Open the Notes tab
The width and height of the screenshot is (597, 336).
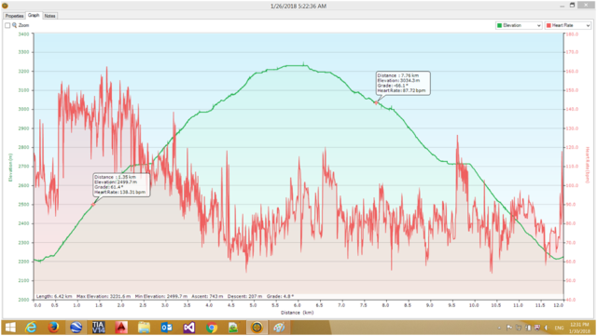click(49, 16)
